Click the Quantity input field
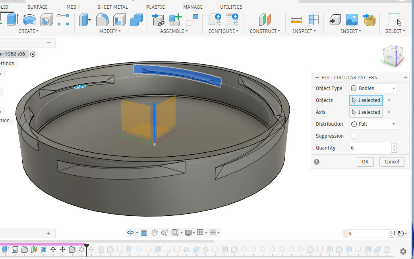 tap(370, 148)
